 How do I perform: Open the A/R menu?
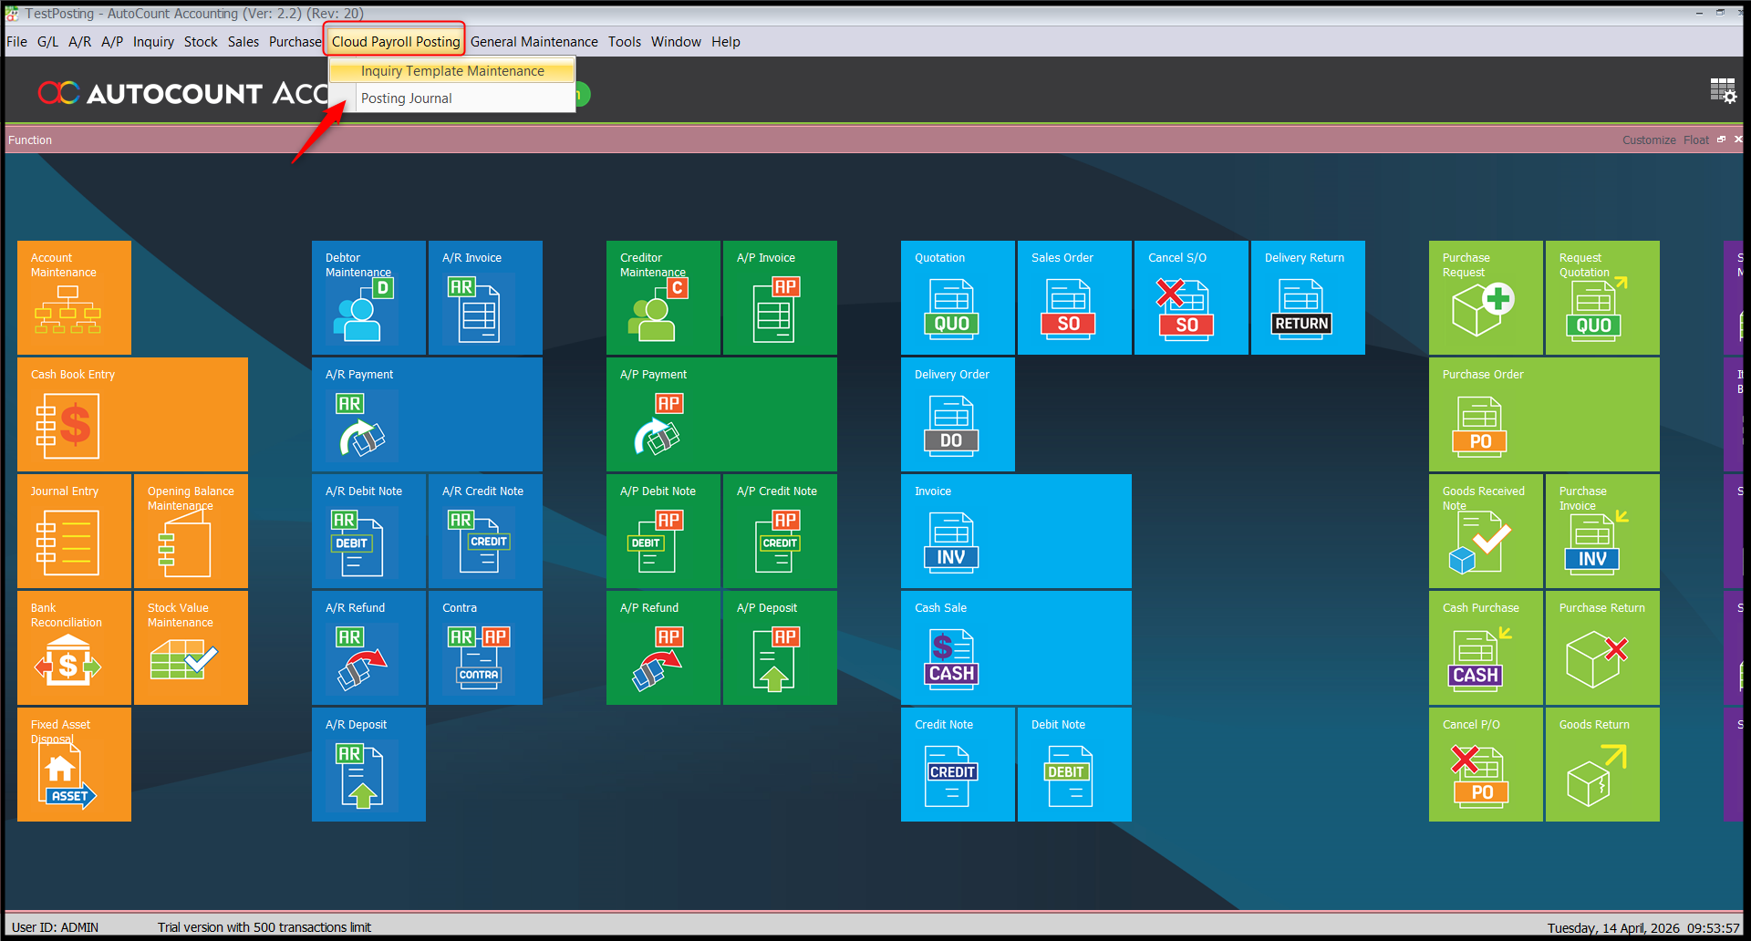(x=79, y=42)
